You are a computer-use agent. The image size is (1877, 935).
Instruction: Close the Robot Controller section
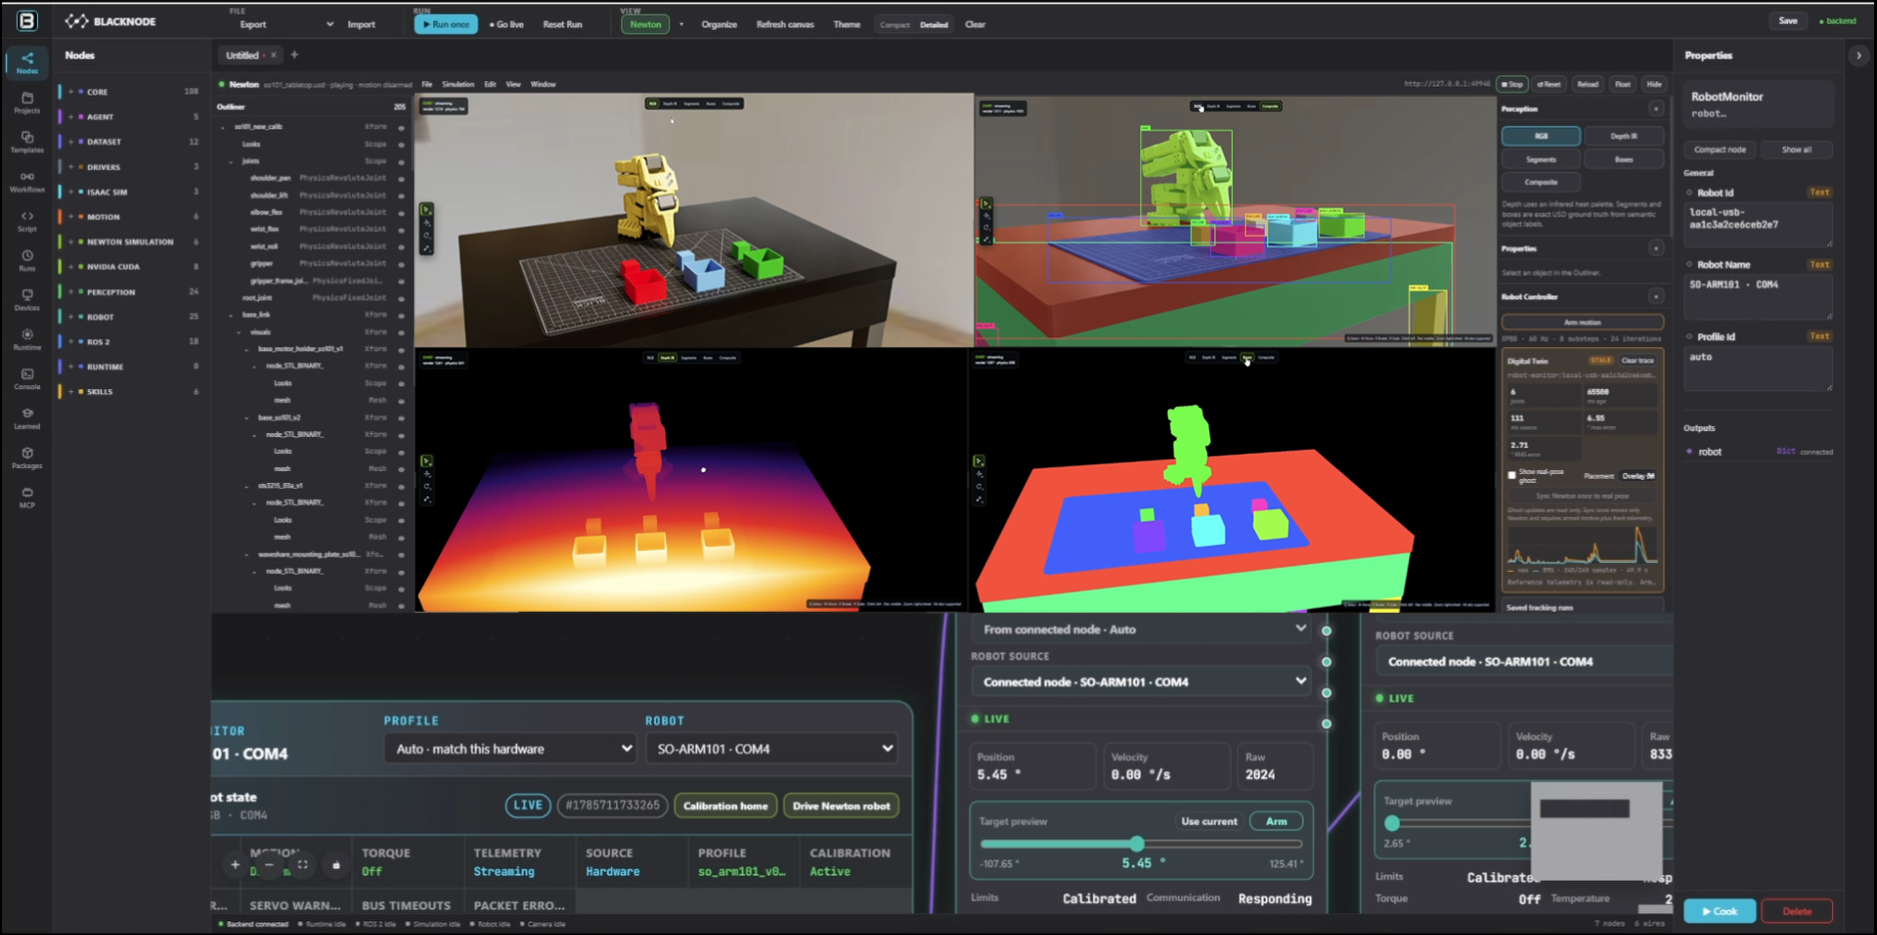pyautogui.click(x=1655, y=296)
